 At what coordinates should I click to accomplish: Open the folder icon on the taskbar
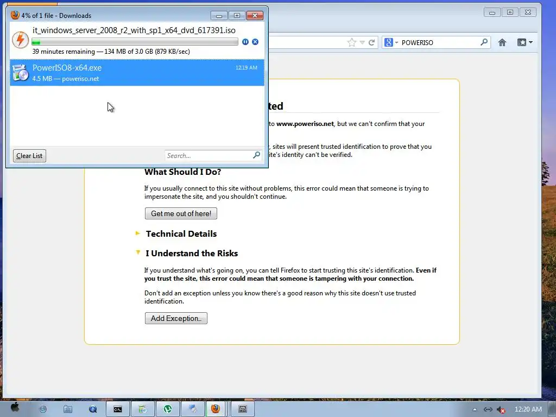click(68, 409)
